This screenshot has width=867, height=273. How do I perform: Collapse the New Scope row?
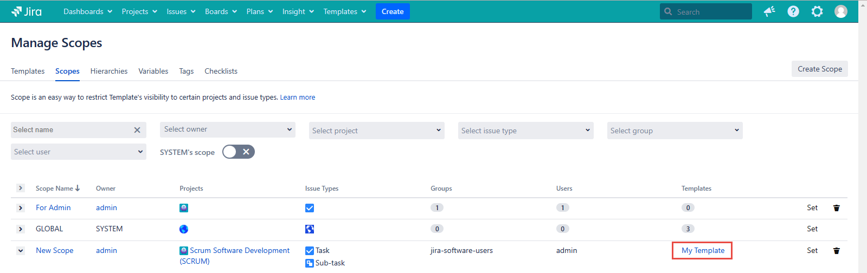[21, 251]
